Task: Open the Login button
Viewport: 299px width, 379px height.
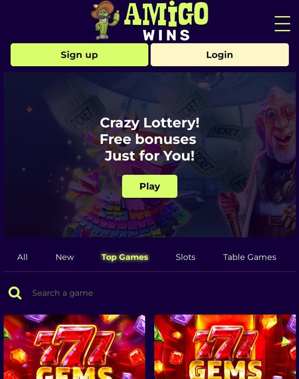Action: pyautogui.click(x=220, y=55)
